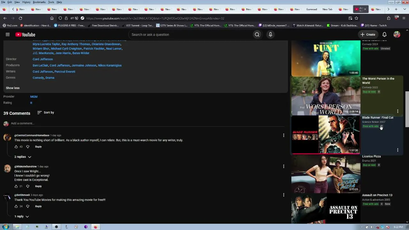The height and width of the screenshot is (230, 409).
Task: Focus the YouTube search field
Action: point(190,34)
